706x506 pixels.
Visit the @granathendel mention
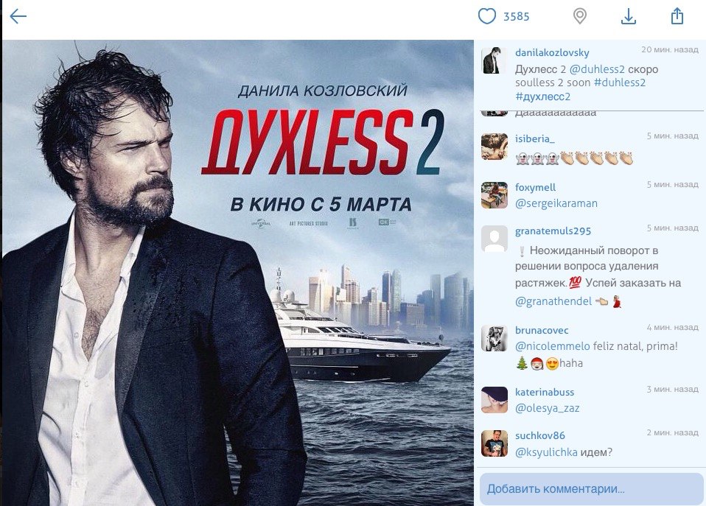click(x=553, y=301)
